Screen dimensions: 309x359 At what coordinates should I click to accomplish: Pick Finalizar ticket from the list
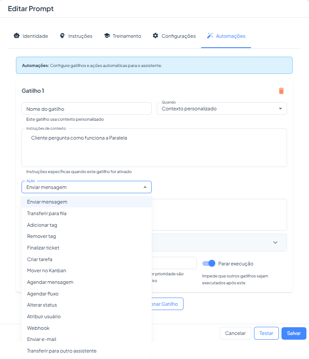click(86, 248)
